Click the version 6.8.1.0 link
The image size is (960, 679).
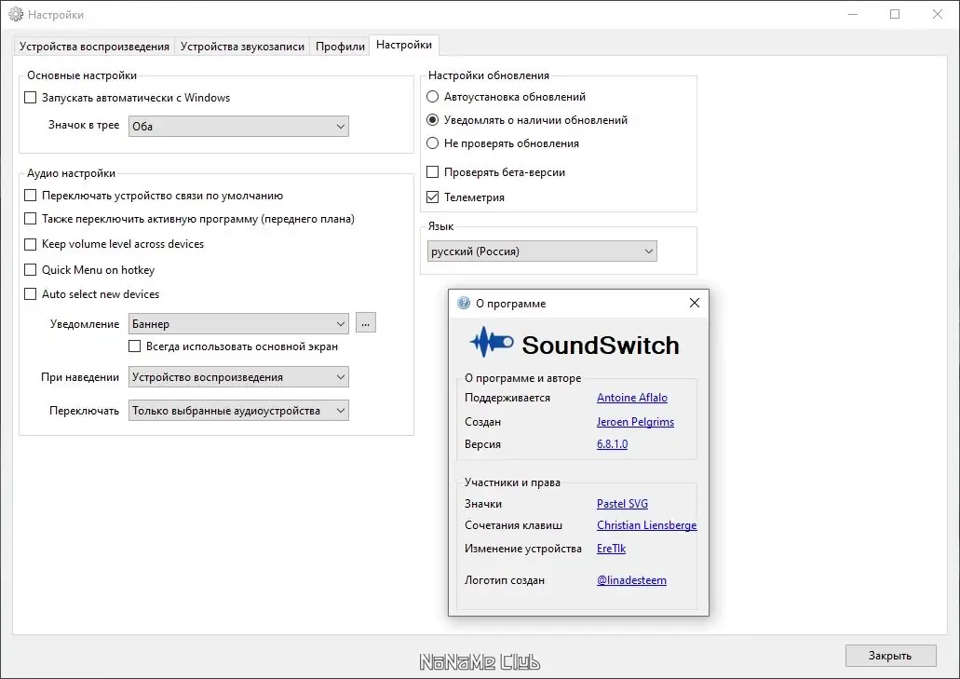(x=613, y=444)
